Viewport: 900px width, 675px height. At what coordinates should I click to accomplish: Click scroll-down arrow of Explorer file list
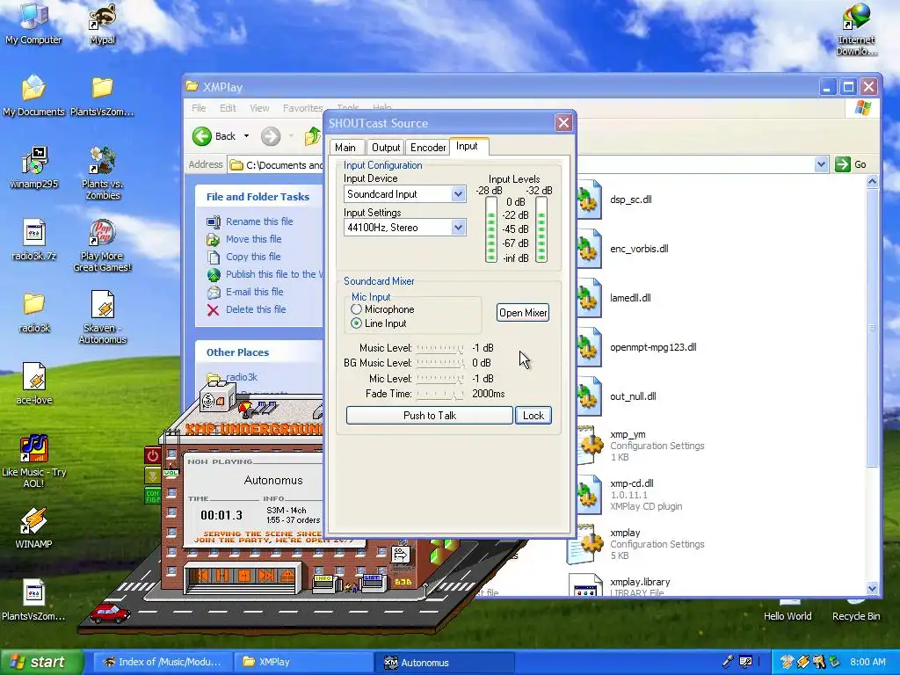point(872,588)
